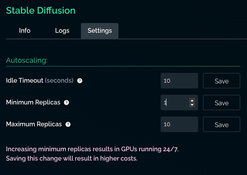Click the Minimum Replicas help icon
This screenshot has height=175, width=247.
[66, 103]
